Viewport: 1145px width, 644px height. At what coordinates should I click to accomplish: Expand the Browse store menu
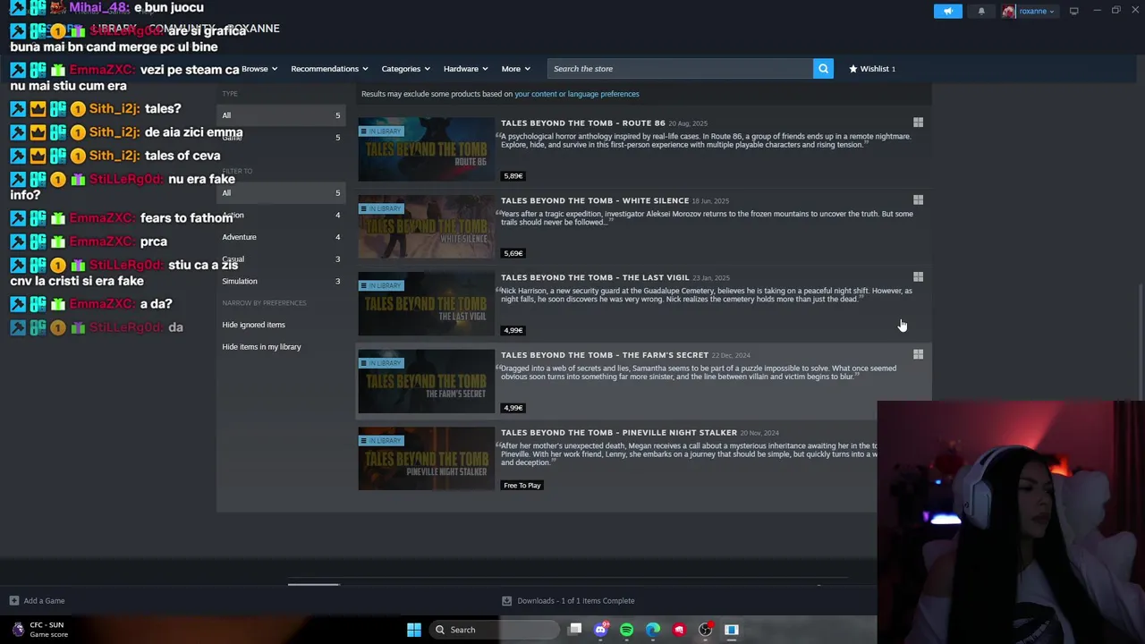pyautogui.click(x=259, y=69)
